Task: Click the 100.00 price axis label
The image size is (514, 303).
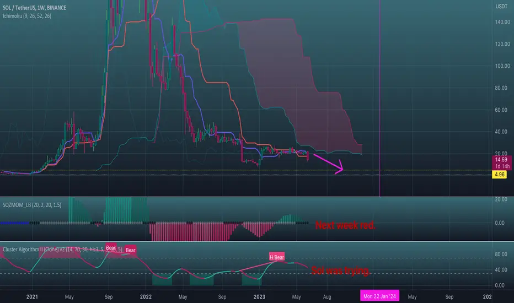Action: 502,66
